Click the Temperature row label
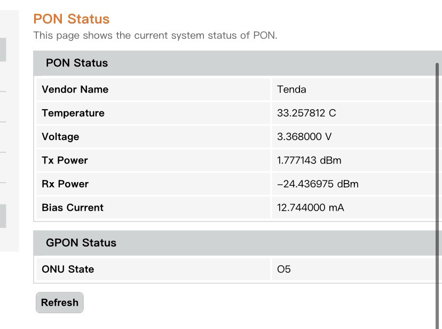Screen dimensions: 442x329 [x=73, y=113]
